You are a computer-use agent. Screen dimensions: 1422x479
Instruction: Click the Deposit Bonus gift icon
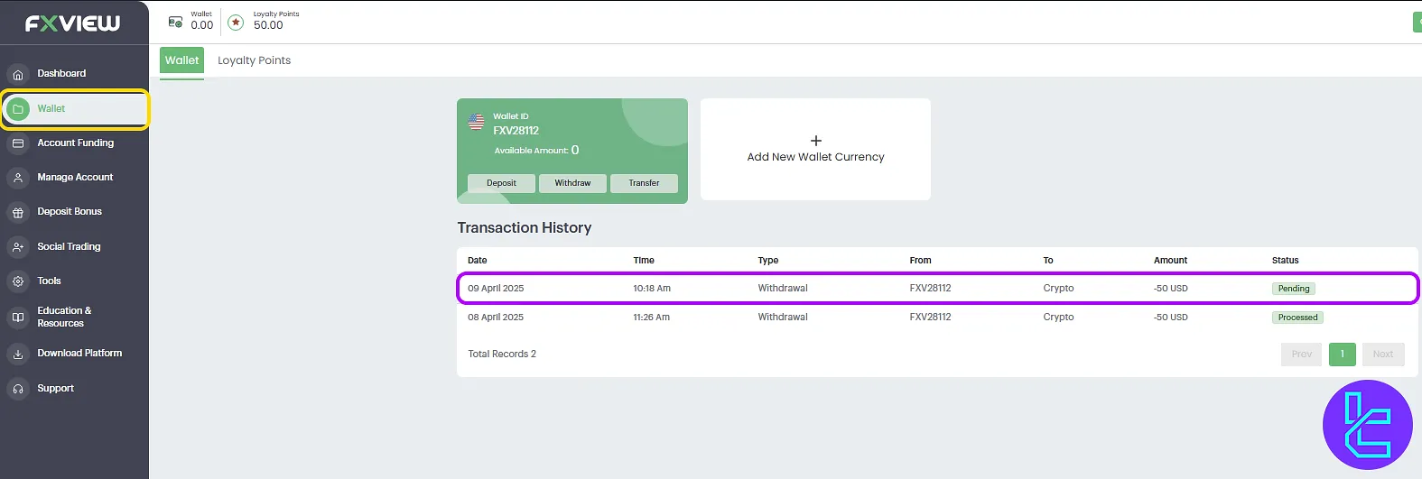coord(18,213)
